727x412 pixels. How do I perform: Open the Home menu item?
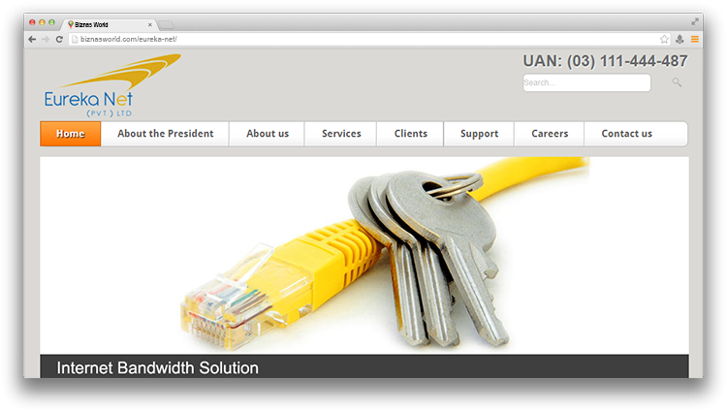(71, 134)
